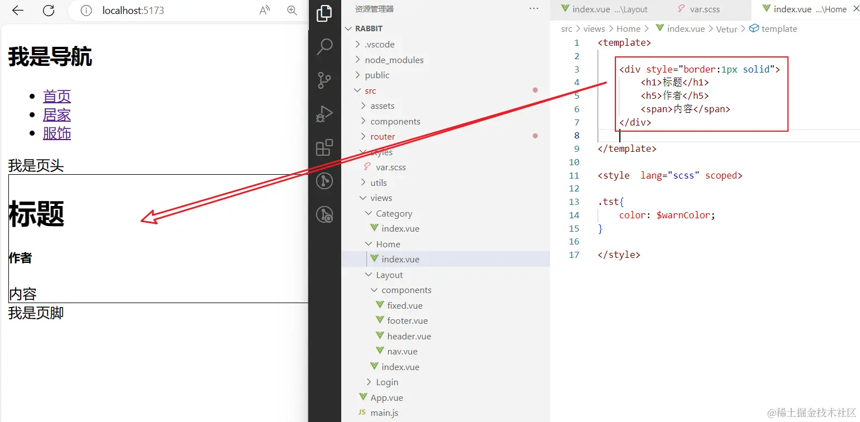The width and height of the screenshot is (860, 422).
Task: Open explorer more actions ellipsis menu
Action: [534, 8]
